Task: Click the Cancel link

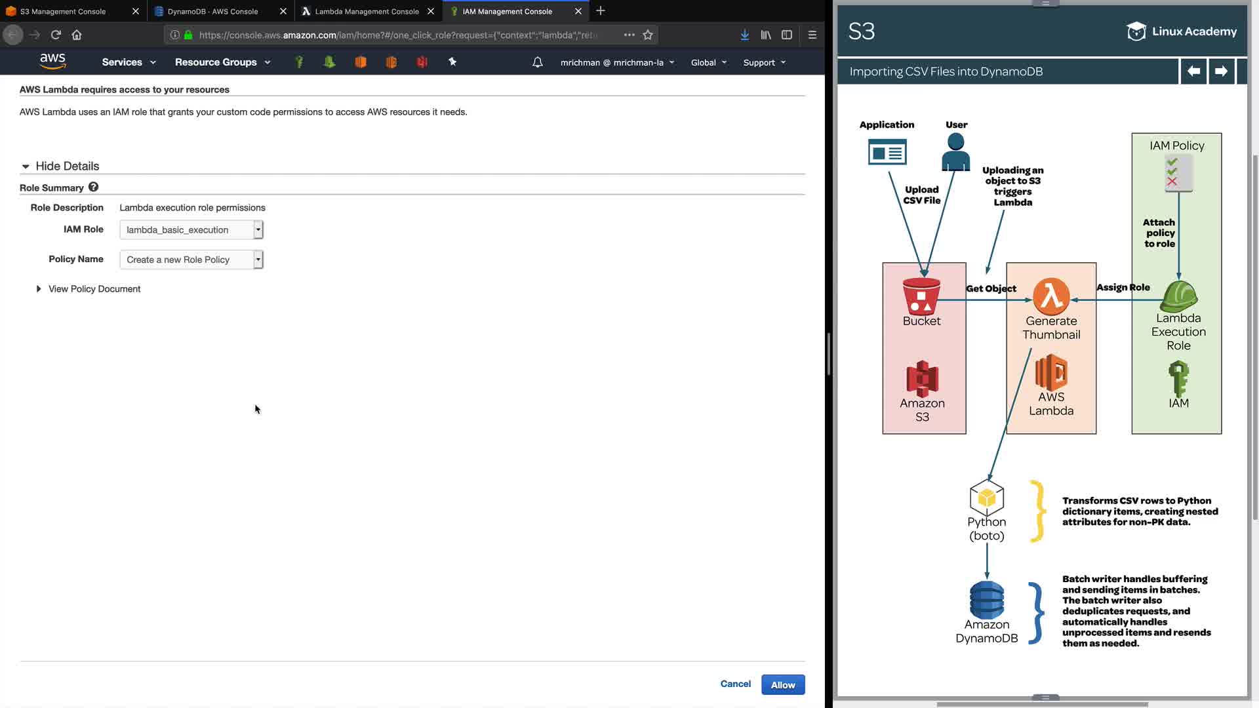Action: tap(735, 684)
